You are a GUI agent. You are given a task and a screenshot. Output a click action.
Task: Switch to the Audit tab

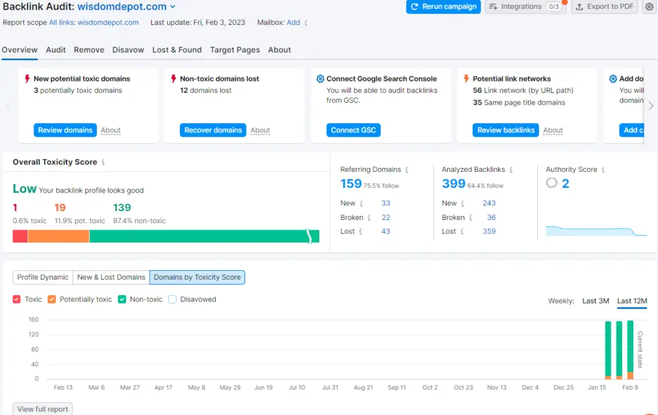(56, 50)
